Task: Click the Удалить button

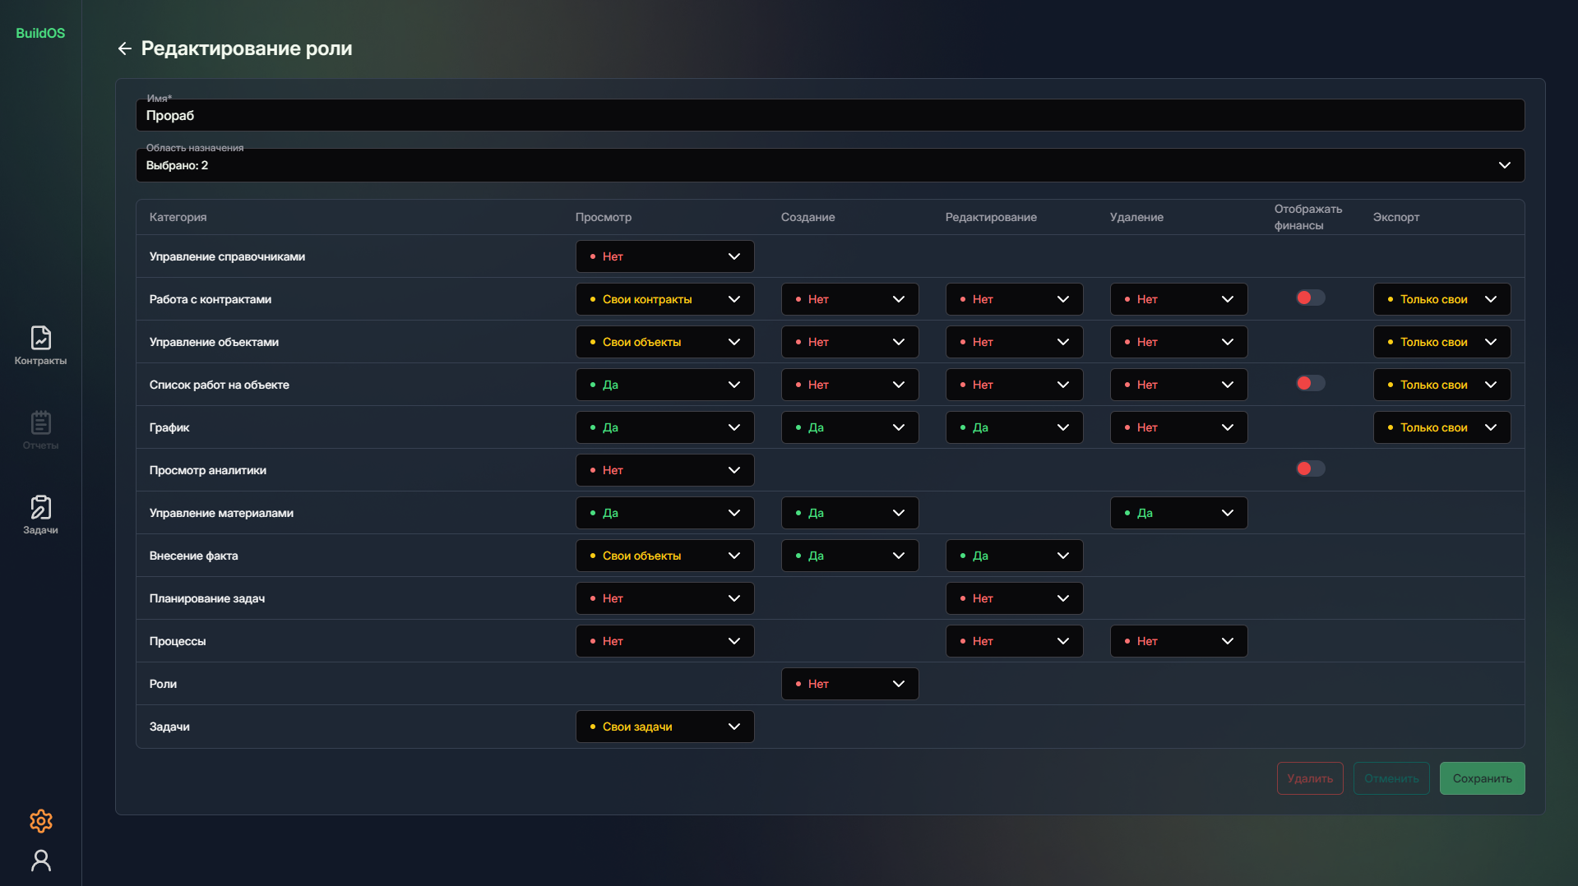Action: click(x=1309, y=778)
